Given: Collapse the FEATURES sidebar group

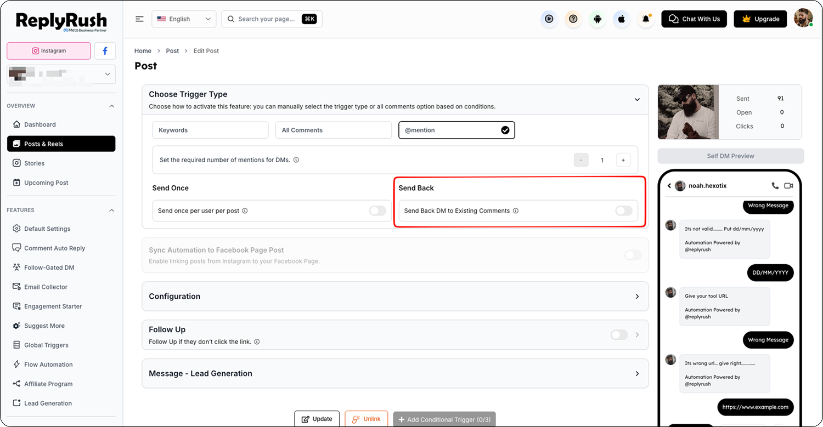Looking at the screenshot, I should click(x=112, y=210).
